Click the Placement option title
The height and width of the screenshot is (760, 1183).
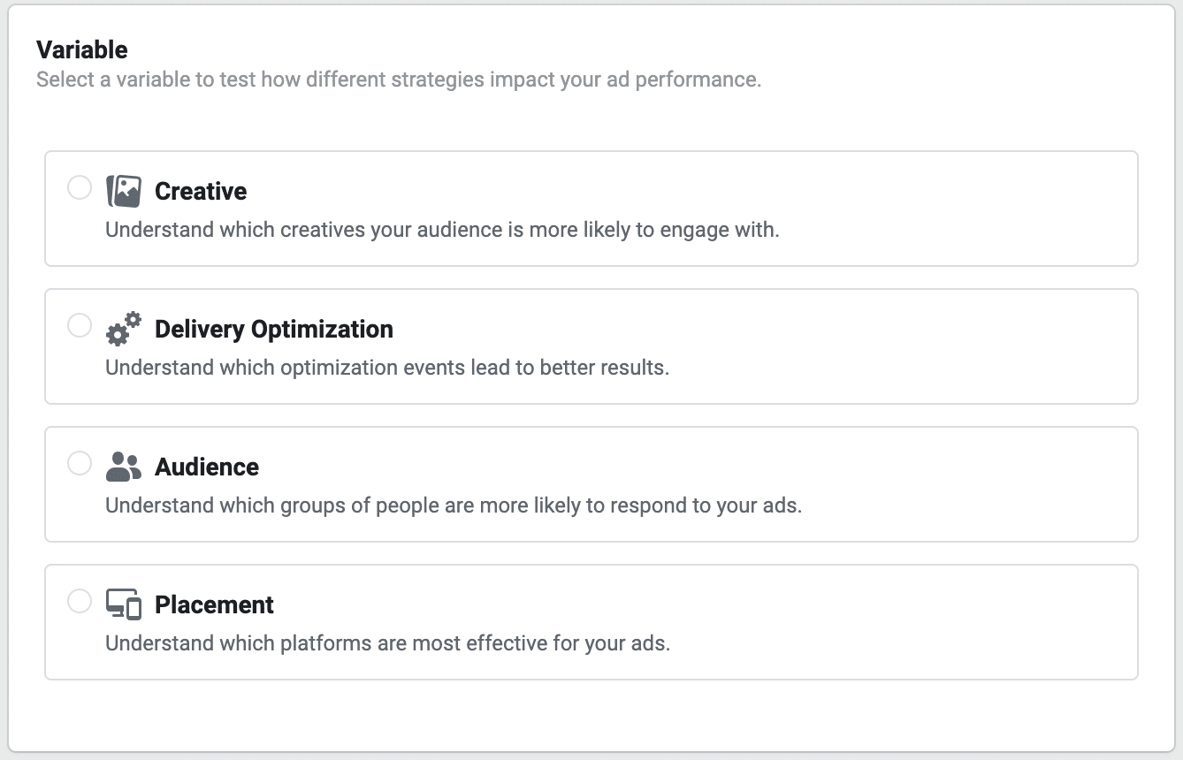pos(215,604)
